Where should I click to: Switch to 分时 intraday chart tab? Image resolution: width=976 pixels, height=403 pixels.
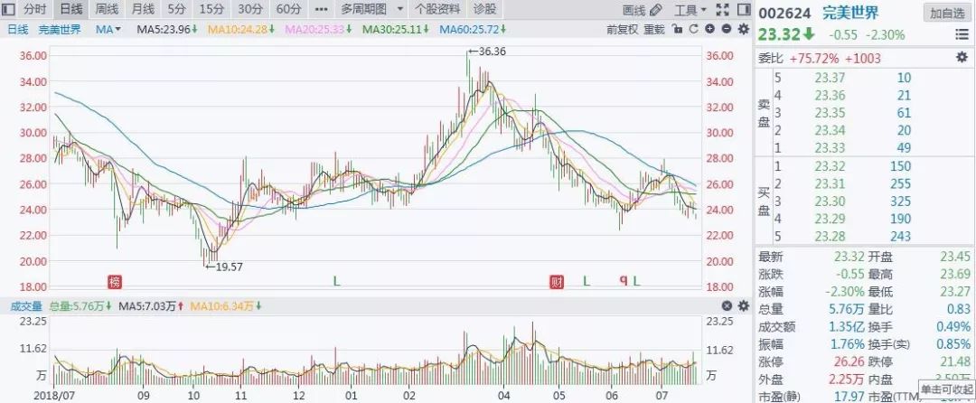pyautogui.click(x=35, y=9)
